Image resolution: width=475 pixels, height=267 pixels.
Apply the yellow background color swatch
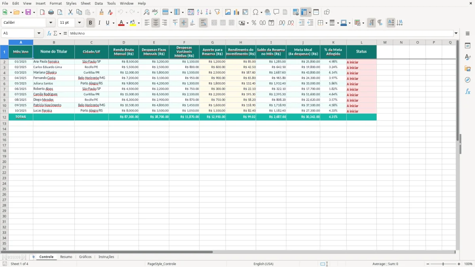tap(133, 23)
